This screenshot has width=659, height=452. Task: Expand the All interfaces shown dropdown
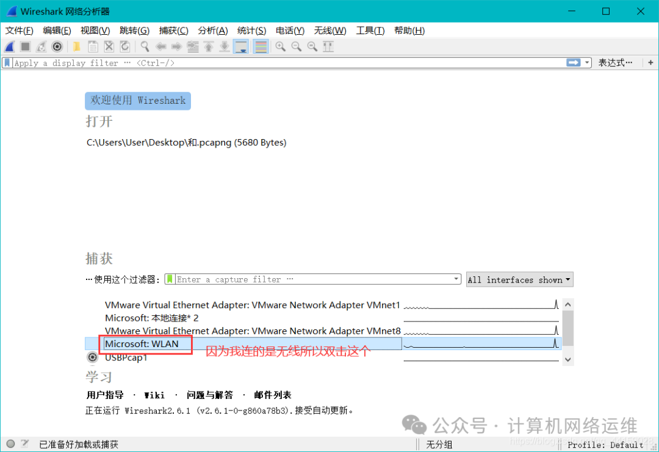519,279
